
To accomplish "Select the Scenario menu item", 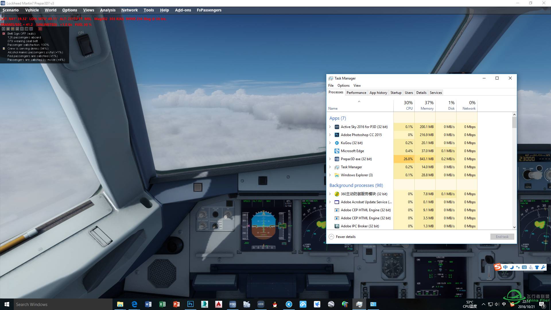I will click(x=10, y=10).
